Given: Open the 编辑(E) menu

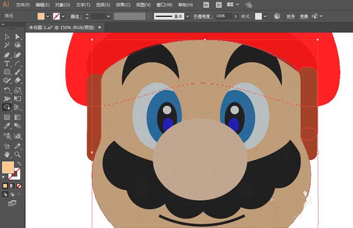Looking at the screenshot, I should [x=42, y=5].
